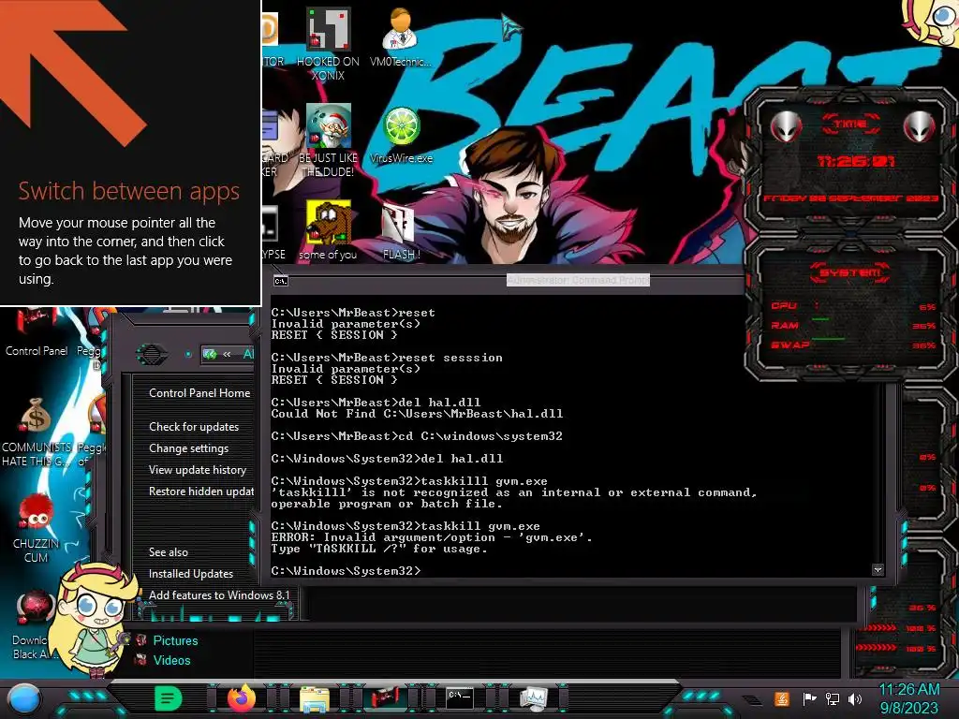Open Videos library in navigation pane
Screen dimensions: 959x719
tap(171, 660)
